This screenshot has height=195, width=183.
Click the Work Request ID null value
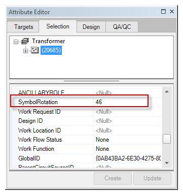[x=103, y=112]
